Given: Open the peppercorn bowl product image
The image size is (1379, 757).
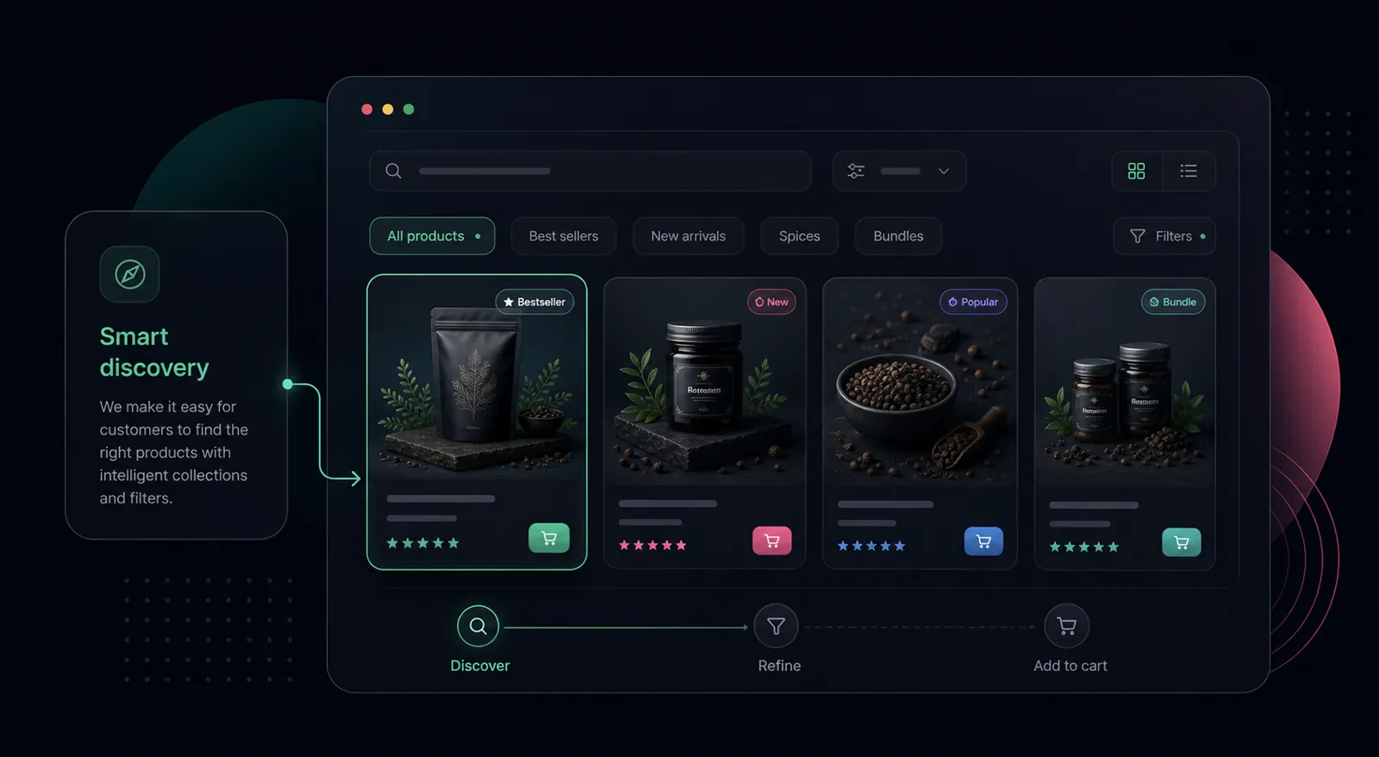Looking at the screenshot, I should [x=920, y=382].
